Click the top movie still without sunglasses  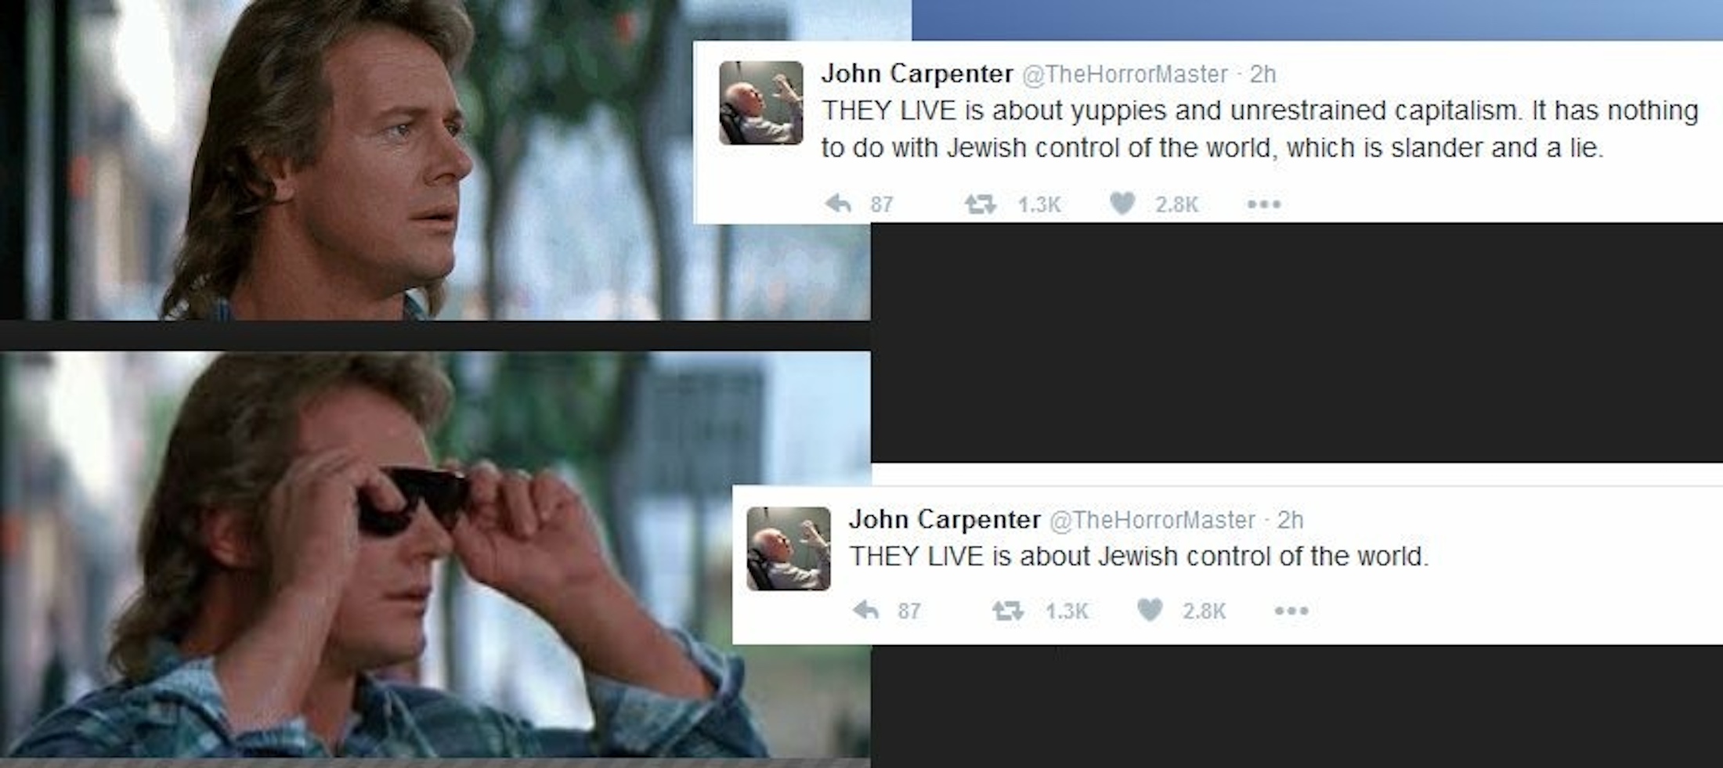click(435, 160)
